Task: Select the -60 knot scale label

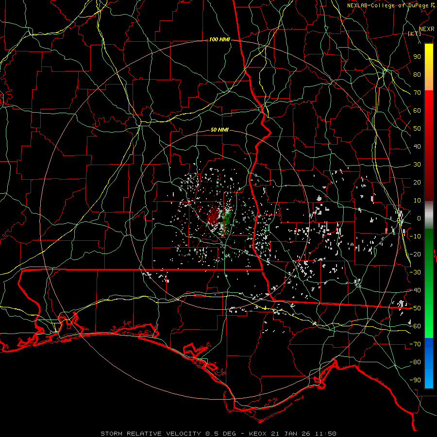Action: click(415, 326)
